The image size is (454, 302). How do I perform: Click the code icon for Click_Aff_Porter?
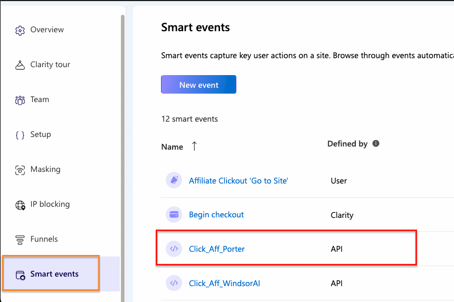[x=174, y=249]
